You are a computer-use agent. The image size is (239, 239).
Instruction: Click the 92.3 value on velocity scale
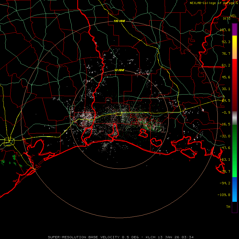(226, 42)
